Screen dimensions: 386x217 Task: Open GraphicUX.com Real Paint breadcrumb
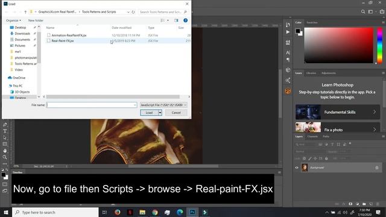point(57,12)
